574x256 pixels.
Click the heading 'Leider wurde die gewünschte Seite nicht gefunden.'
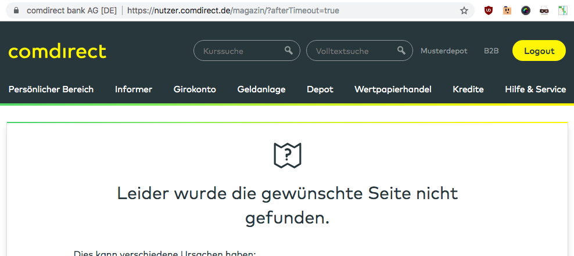pos(288,206)
